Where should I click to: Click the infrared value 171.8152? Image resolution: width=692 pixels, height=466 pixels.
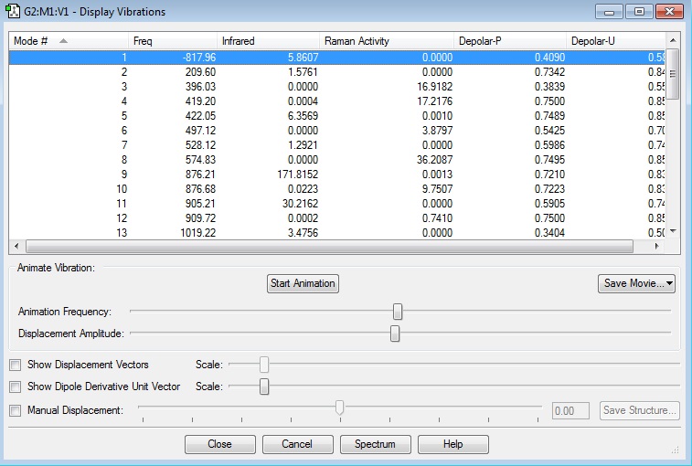click(x=297, y=175)
